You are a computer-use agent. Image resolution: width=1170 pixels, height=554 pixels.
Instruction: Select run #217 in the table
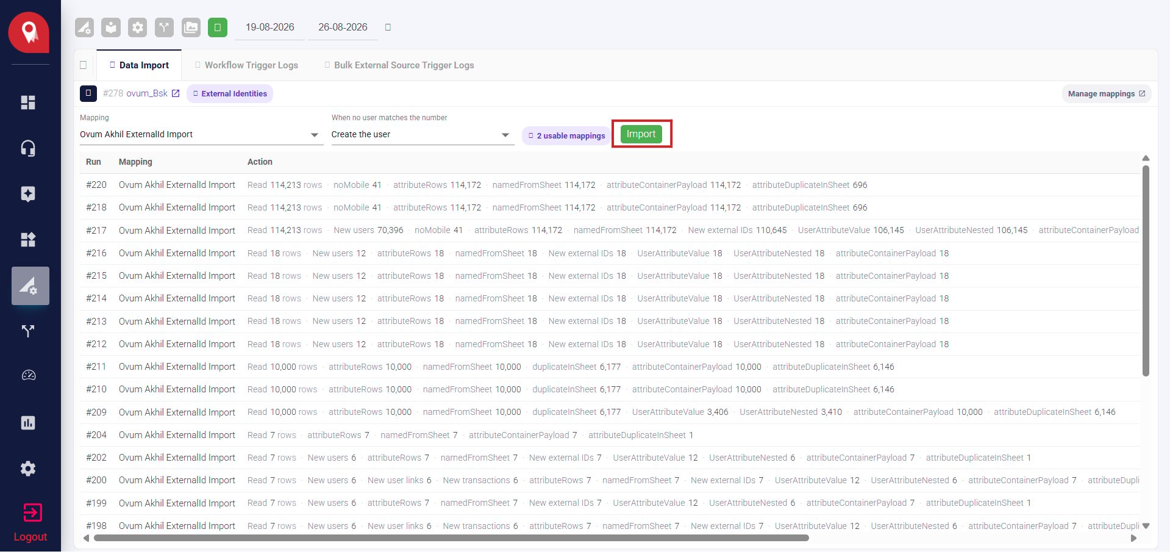[x=610, y=231]
